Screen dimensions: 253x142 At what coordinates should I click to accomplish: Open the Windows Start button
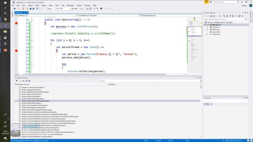5,3
